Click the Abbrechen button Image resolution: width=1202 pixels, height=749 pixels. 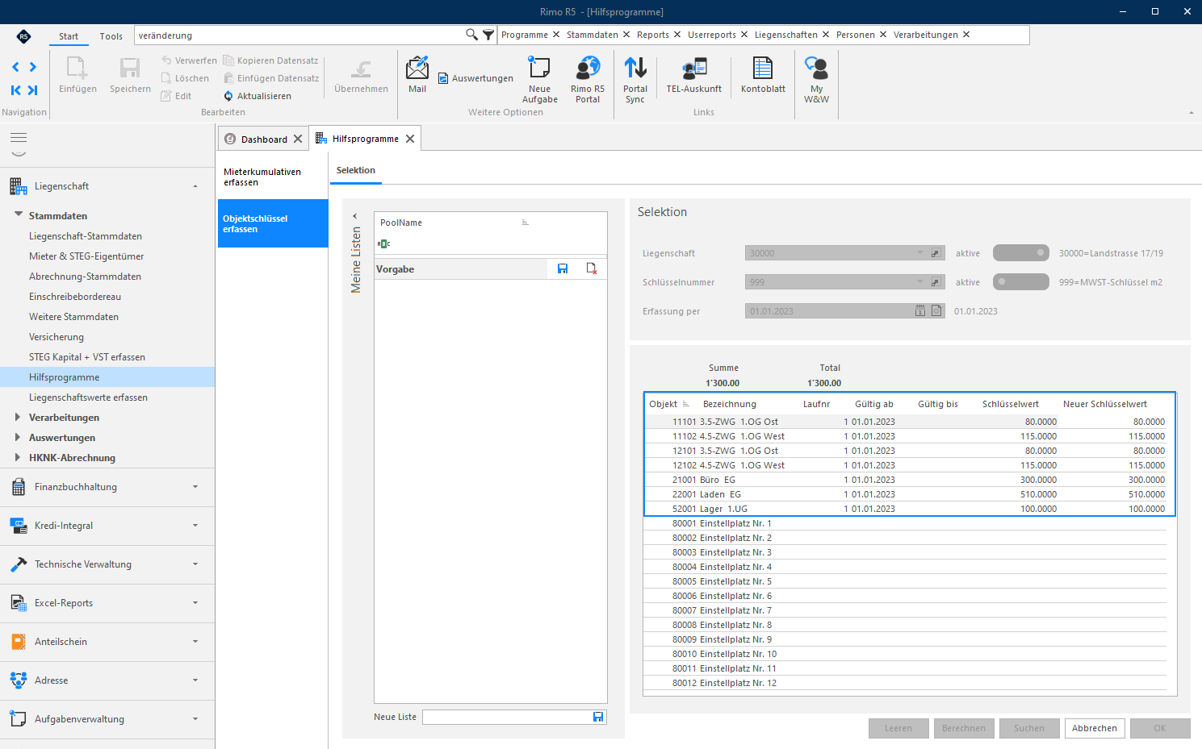1095,728
